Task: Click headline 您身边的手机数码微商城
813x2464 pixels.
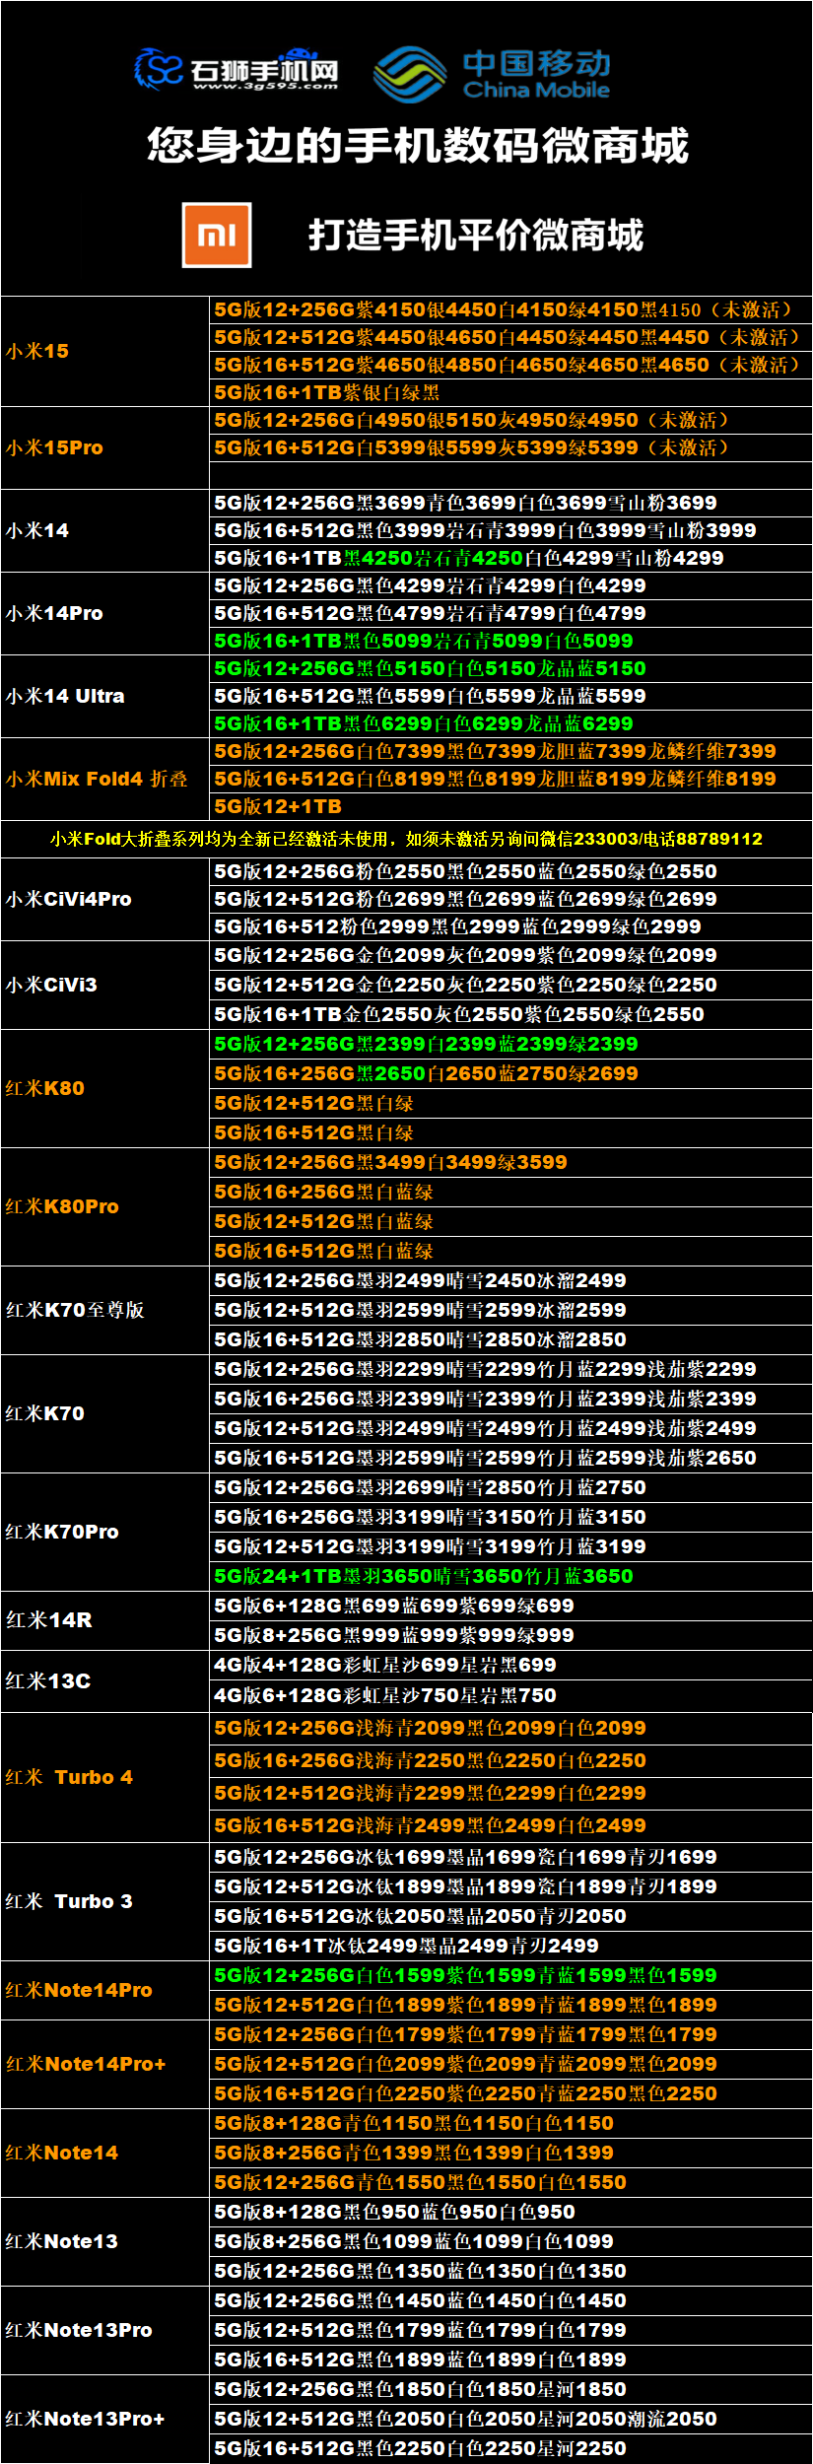Action: pos(418,146)
